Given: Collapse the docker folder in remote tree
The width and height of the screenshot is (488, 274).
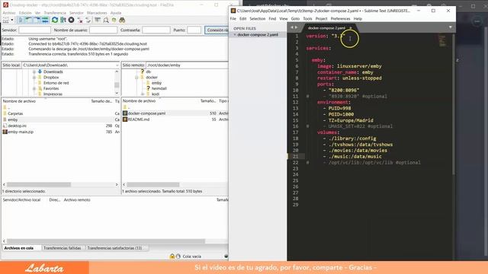Looking at the screenshot, I should pos(136,78).
